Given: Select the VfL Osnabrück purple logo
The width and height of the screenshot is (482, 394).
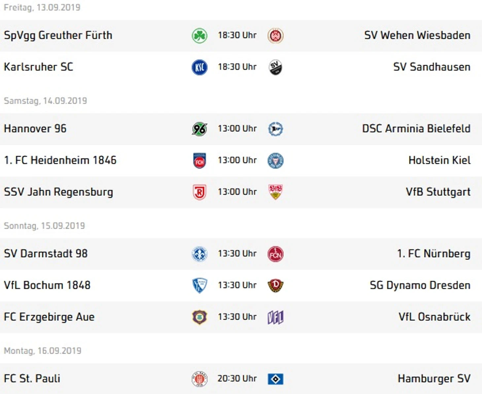Looking at the screenshot, I should (x=275, y=317).
